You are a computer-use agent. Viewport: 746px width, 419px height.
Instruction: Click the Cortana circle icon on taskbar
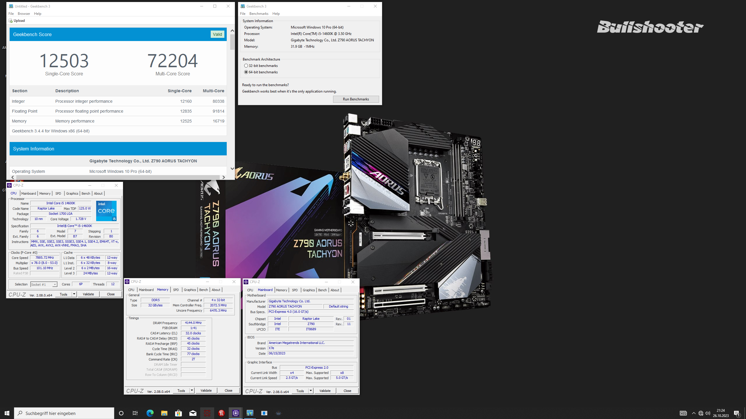[121, 413]
